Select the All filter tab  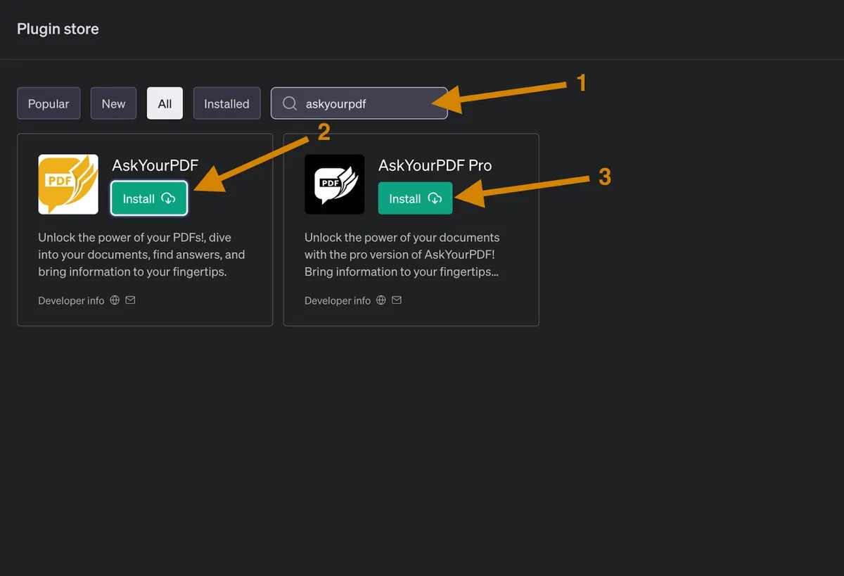(165, 103)
